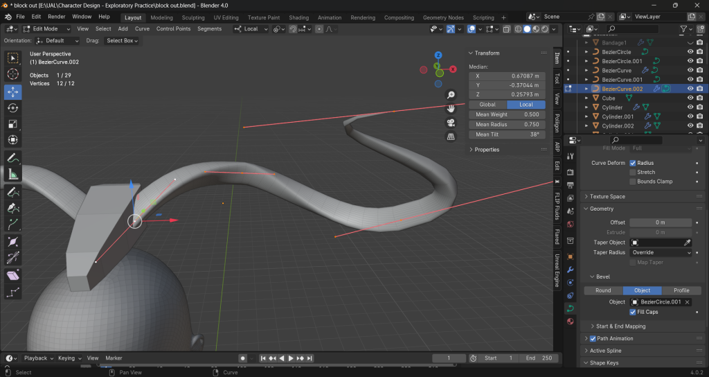This screenshot has width=709, height=377.
Task: Open the Taper Radius Override dropdown
Action: (661, 252)
